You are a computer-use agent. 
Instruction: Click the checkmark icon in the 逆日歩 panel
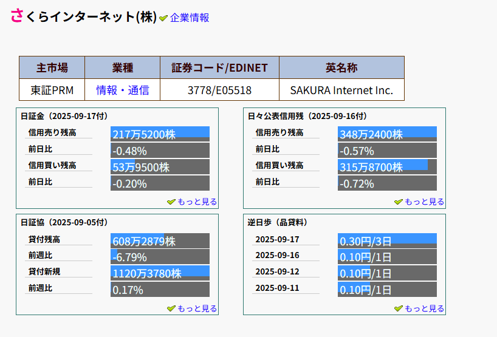click(398, 309)
